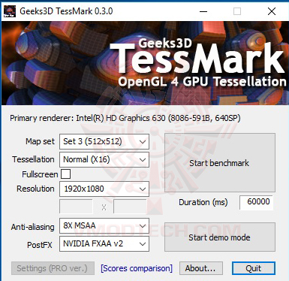This screenshot has width=289, height=281.
Task: Quit the TessMark application
Action: tap(254, 268)
